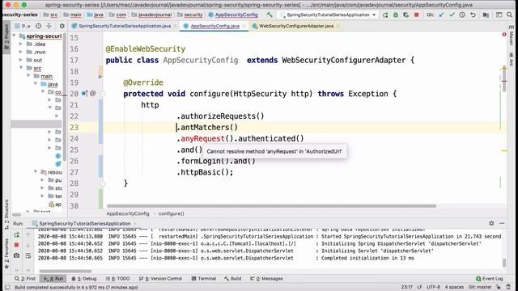Click the editor horizontal scrollbar
Screen dimensions: 518x291
point(272,206)
